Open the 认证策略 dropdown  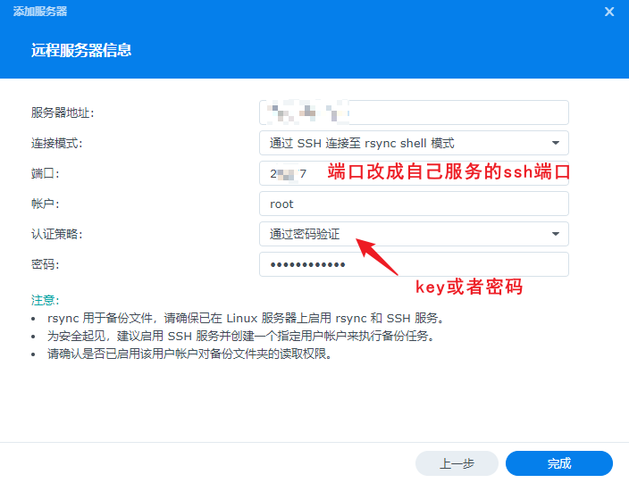click(x=414, y=234)
